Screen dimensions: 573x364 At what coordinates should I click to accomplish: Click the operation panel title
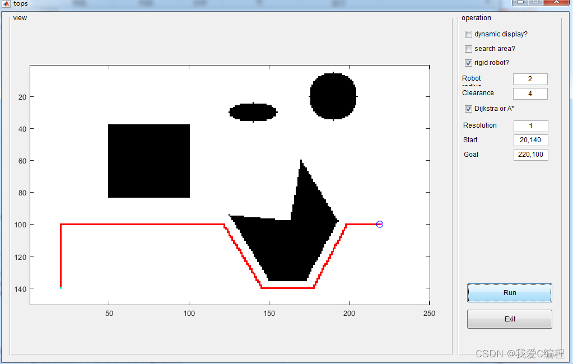[476, 18]
